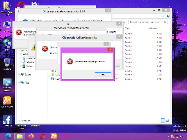
Task: Select the UC Browser desktop shortcut
Action: coord(7,102)
